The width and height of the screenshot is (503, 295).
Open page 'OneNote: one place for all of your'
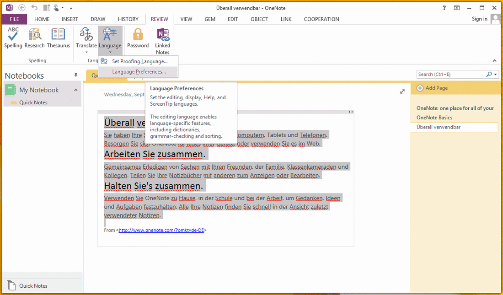click(455, 108)
